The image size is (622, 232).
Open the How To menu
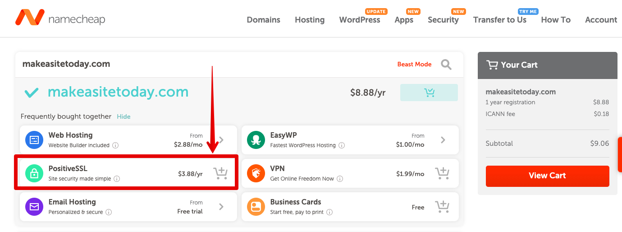click(x=556, y=20)
